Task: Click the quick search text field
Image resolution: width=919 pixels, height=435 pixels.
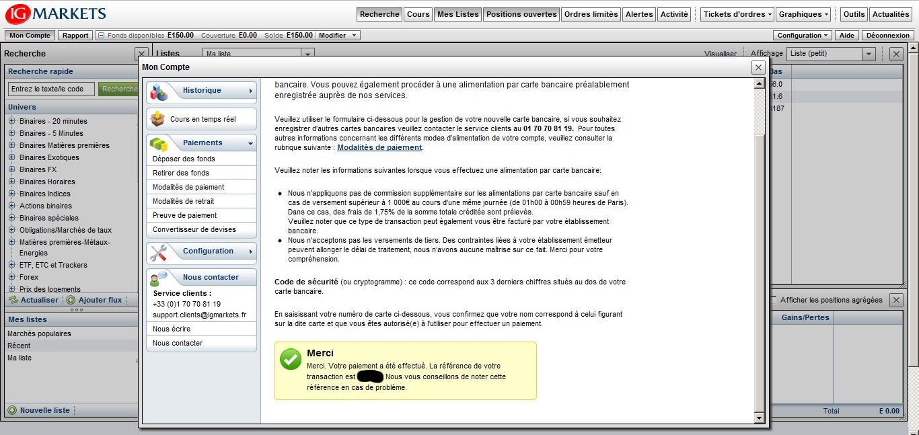Action: click(x=51, y=89)
